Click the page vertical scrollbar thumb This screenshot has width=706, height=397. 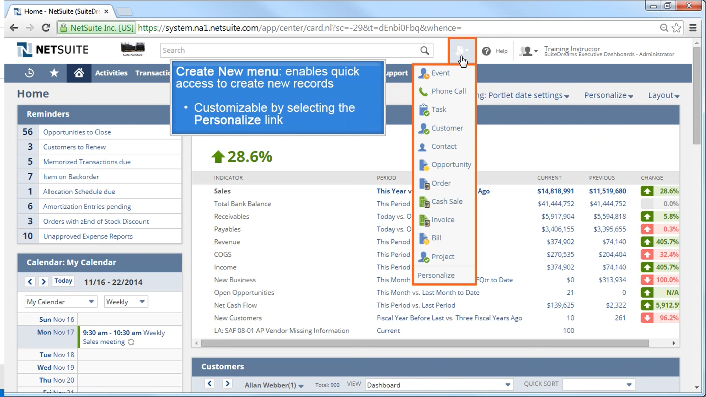(696, 96)
